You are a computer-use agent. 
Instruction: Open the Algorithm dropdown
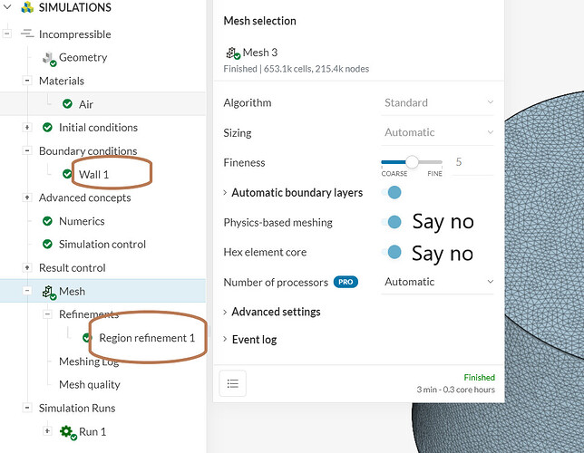pos(438,102)
